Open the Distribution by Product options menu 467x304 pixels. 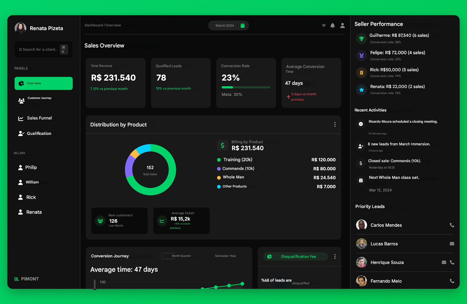click(x=335, y=124)
